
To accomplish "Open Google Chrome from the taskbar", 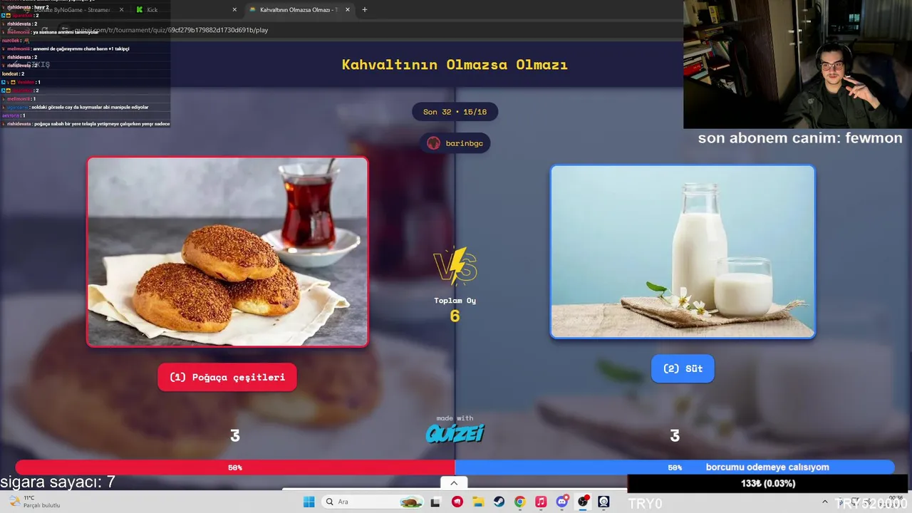I will click(x=520, y=502).
